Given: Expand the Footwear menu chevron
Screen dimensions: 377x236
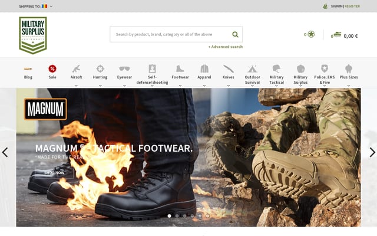Looking at the screenshot, I should (180, 86).
